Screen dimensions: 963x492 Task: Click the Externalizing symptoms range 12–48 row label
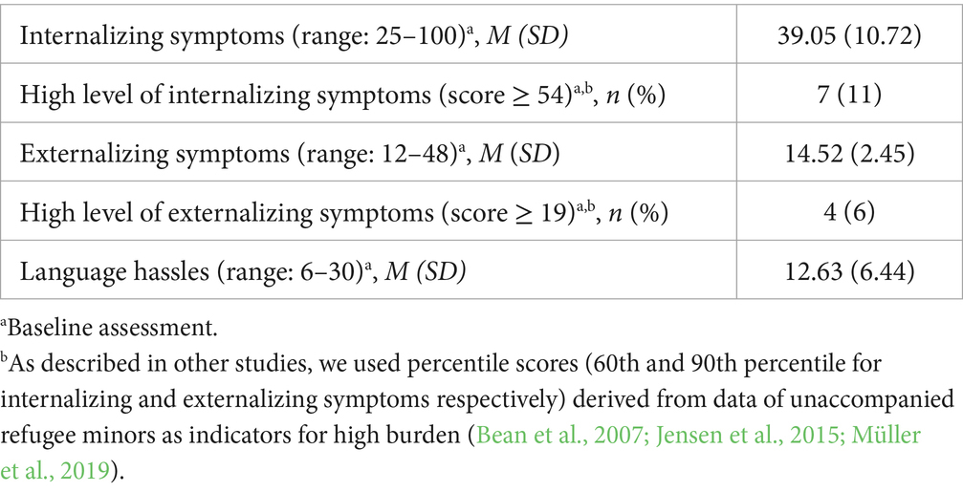pyautogui.click(x=240, y=157)
